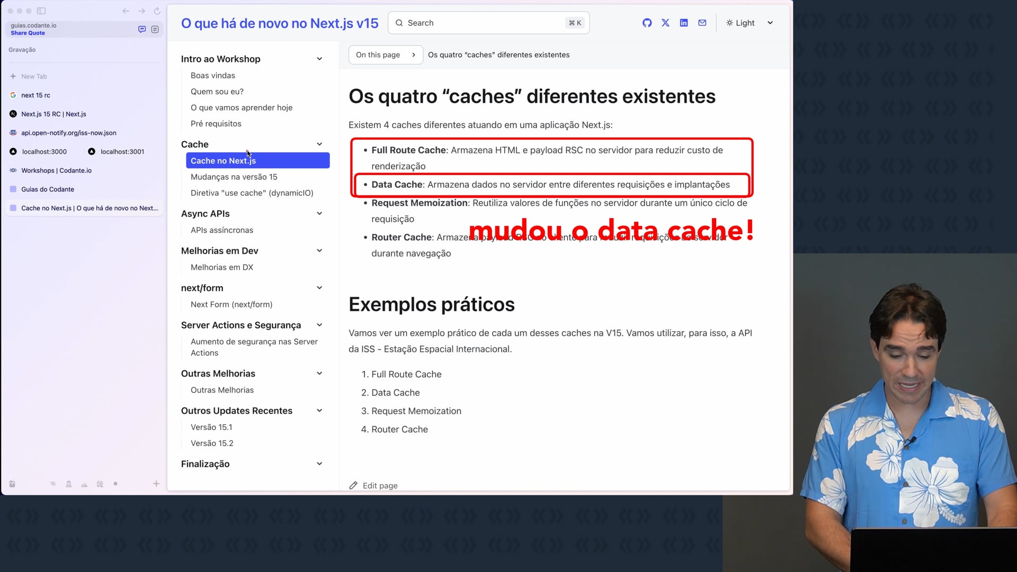1017x572 pixels.
Task: Open the Versão 15.1 sidebar link
Action: tap(211, 427)
